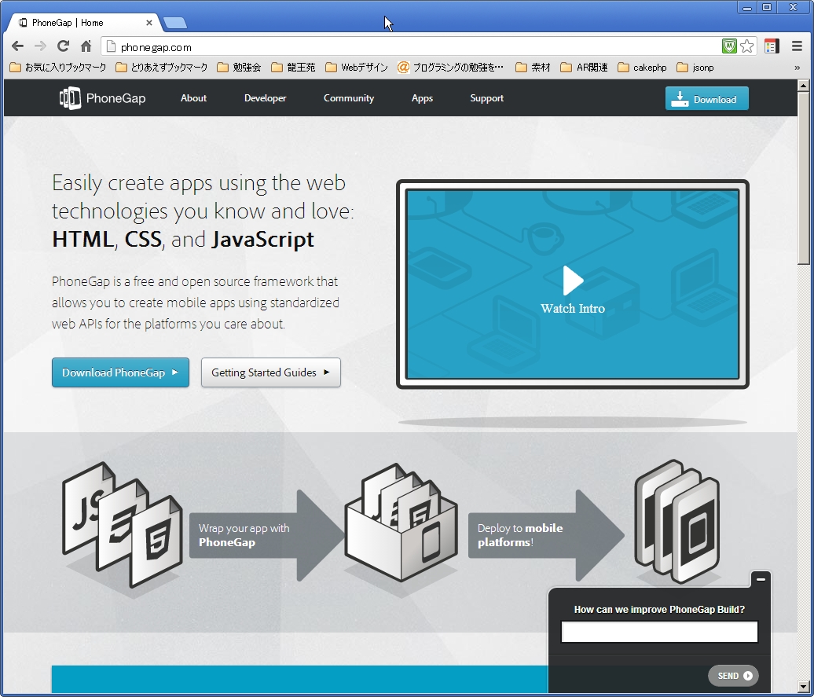Open the 龍王苑 bookmark folder
Image resolution: width=814 pixels, height=697 pixels.
(x=293, y=68)
